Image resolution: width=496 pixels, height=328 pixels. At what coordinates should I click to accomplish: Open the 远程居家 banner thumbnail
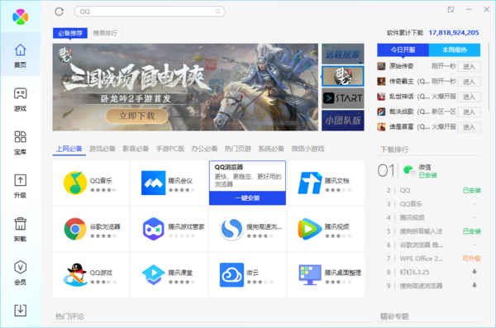343,54
